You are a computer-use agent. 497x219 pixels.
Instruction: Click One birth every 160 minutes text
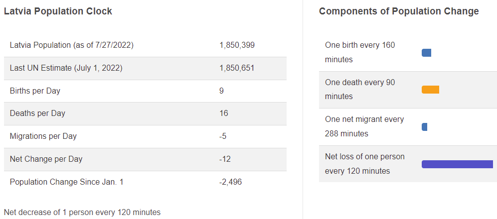click(x=360, y=52)
